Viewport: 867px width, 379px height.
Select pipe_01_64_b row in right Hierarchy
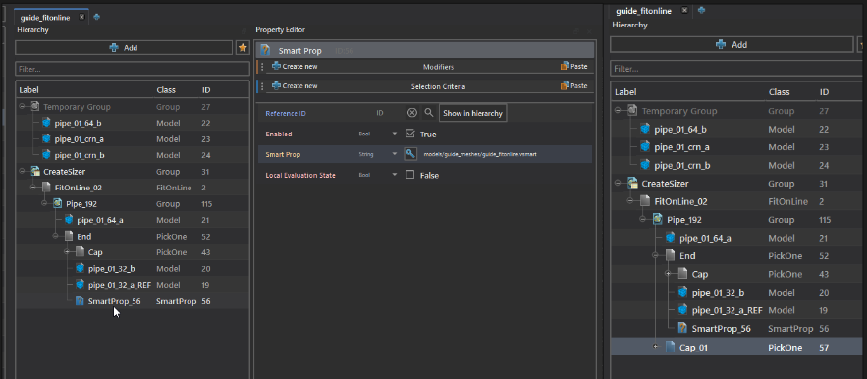click(737, 129)
